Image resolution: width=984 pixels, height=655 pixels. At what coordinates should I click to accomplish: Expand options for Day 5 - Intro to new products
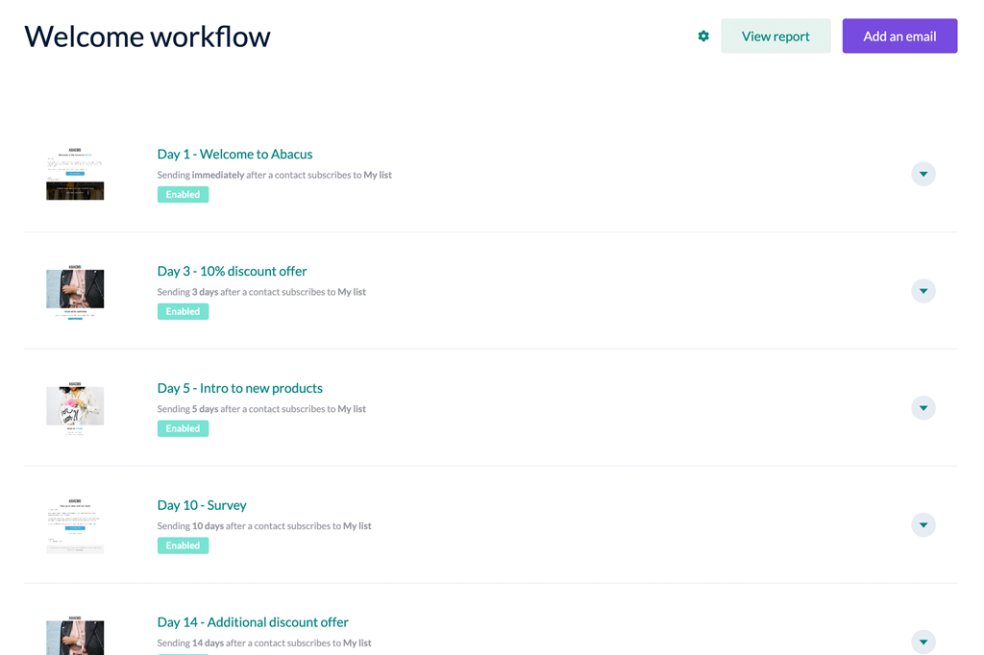pos(922,408)
